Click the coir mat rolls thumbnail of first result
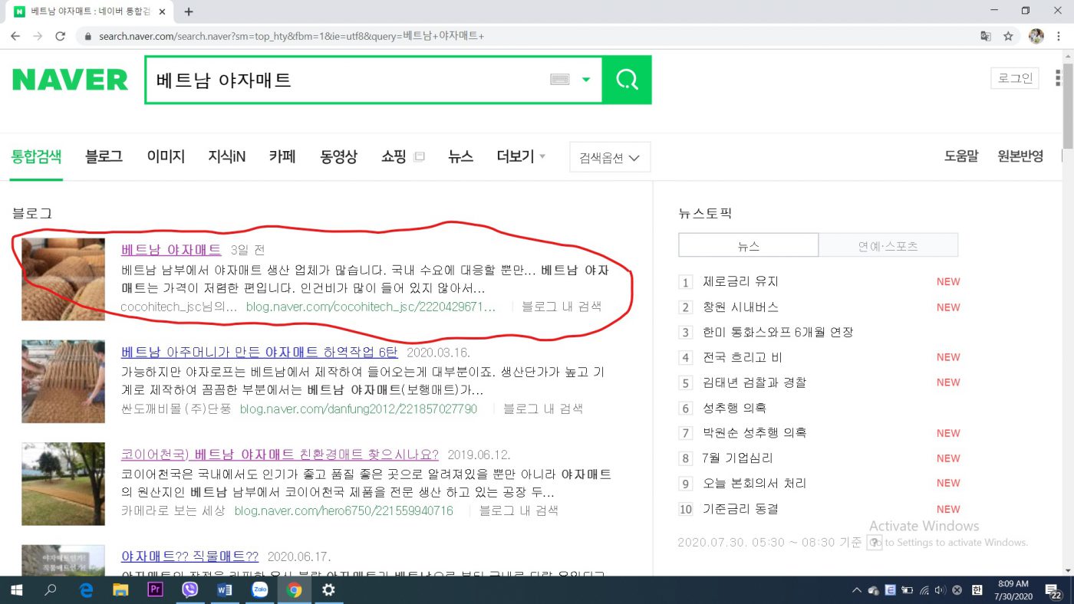Image resolution: width=1074 pixels, height=604 pixels. click(63, 279)
